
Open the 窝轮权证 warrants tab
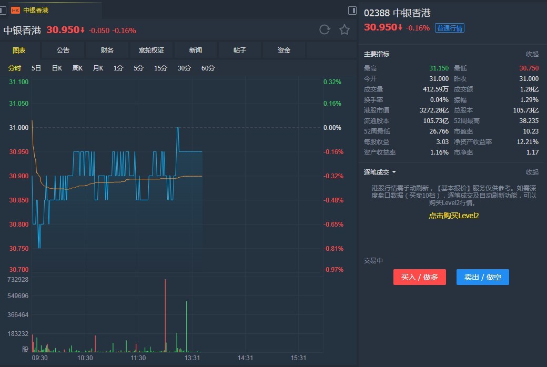point(151,50)
